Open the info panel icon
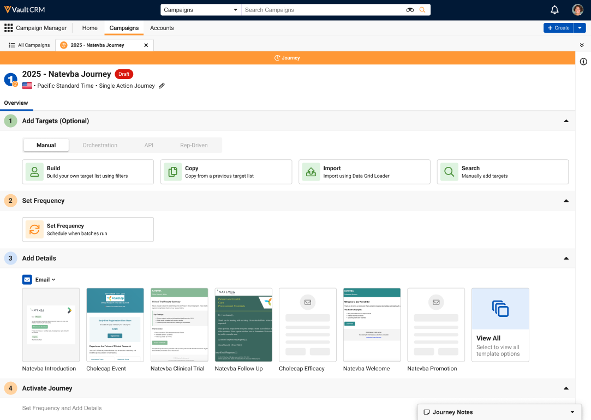591x420 pixels. (583, 62)
